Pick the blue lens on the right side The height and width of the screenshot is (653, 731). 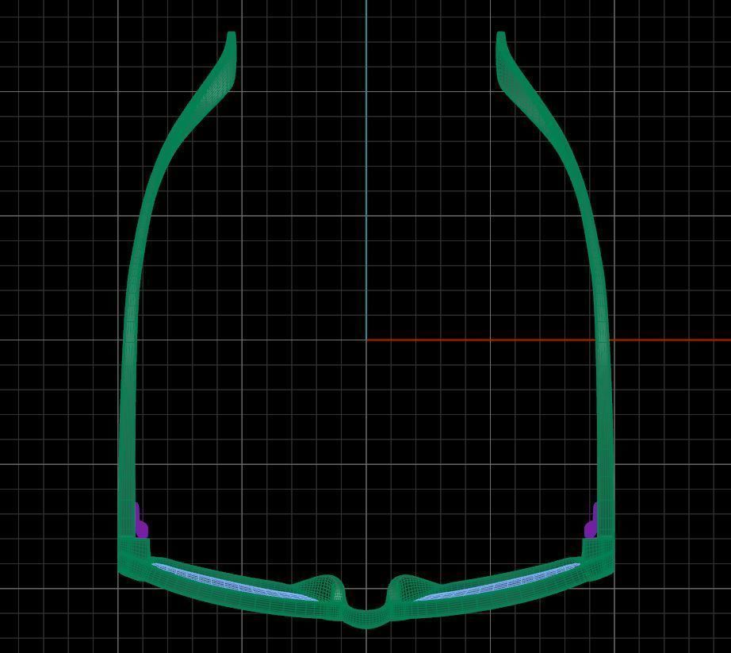(497, 582)
